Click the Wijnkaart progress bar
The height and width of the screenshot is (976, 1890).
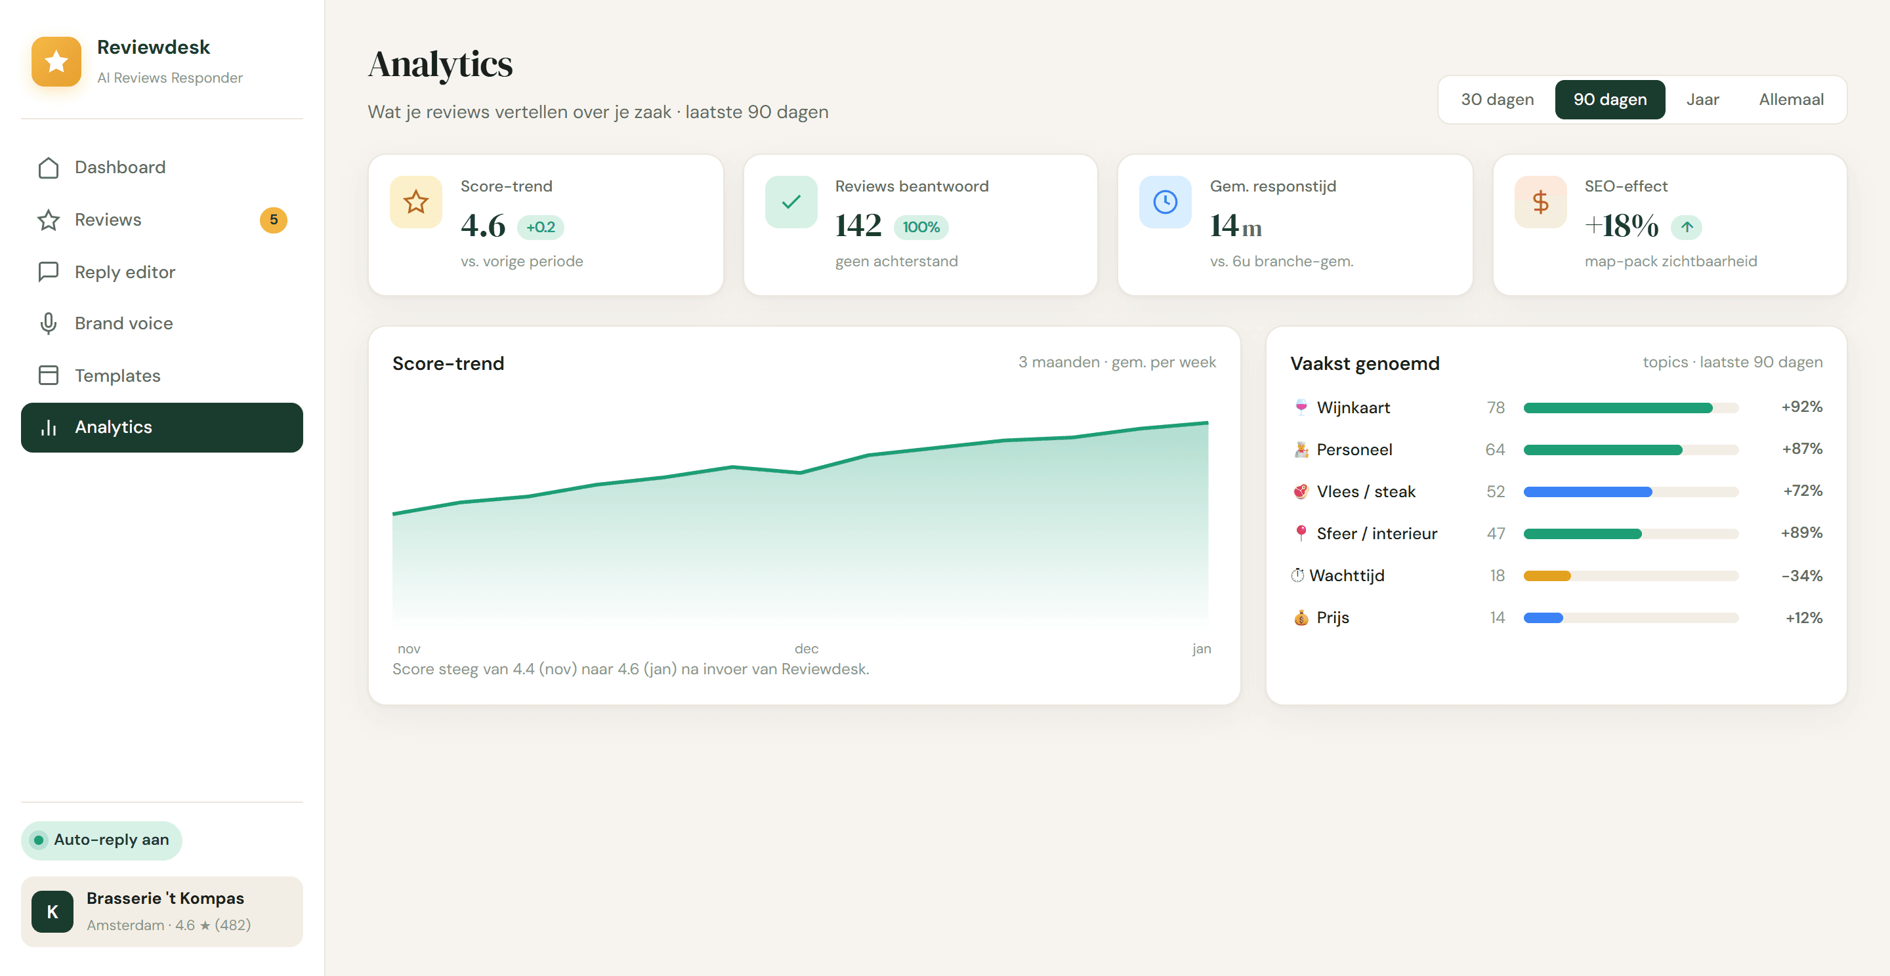coord(1631,408)
